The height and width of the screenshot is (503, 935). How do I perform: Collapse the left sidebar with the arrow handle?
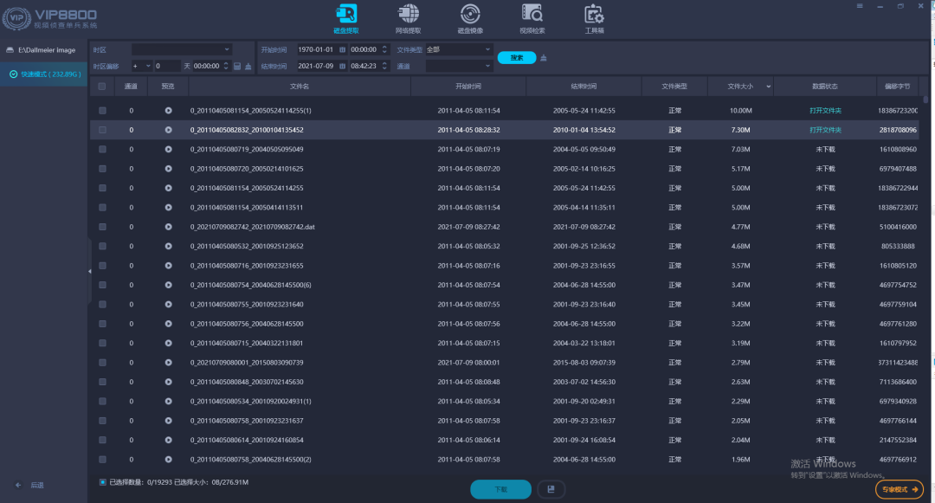click(89, 271)
